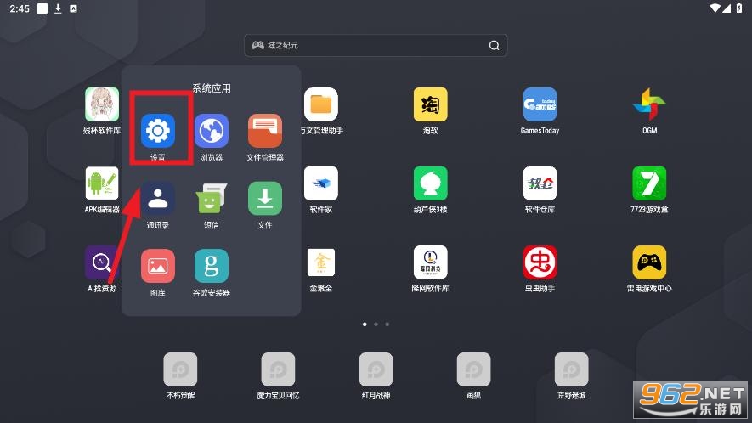Open the 红月战神 dock shortcut
The height and width of the screenshot is (423, 752).
[x=376, y=369]
